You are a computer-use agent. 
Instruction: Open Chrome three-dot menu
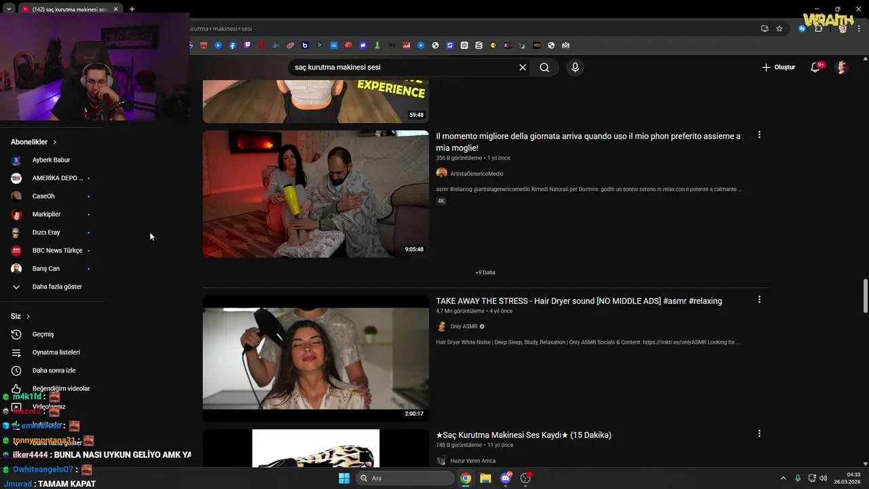859,29
